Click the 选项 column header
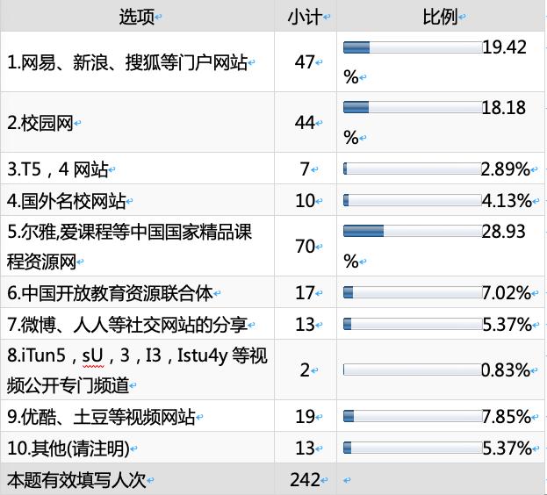547x495 pixels. point(139,18)
